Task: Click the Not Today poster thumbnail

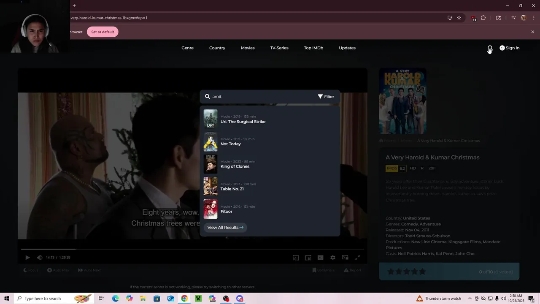Action: pos(211,141)
